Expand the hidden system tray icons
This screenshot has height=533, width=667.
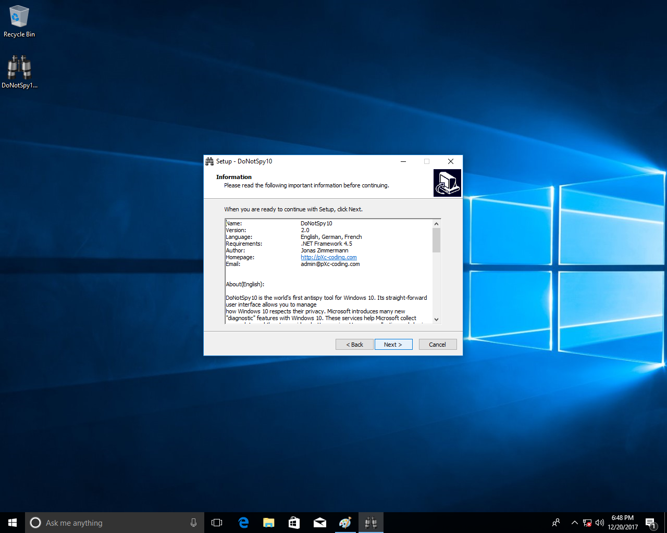[x=574, y=523]
